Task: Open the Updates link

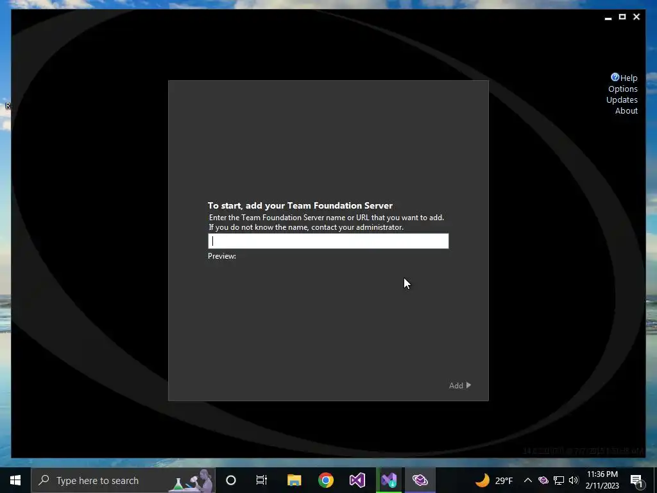Action: 622,99
